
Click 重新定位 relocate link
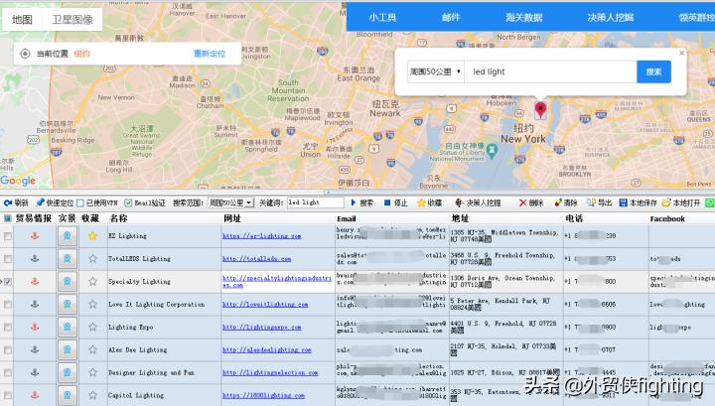(x=210, y=54)
